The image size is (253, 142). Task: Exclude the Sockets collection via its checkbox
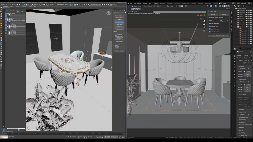[247, 19]
